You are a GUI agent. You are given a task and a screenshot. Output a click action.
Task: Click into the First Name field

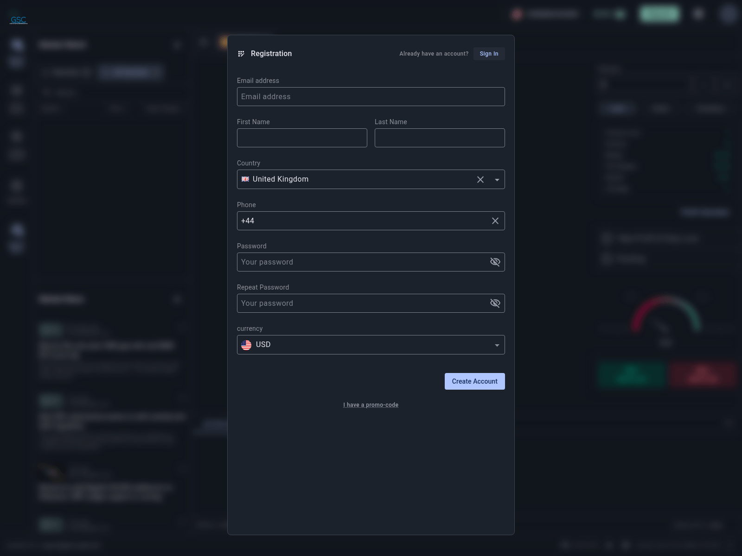point(302,138)
